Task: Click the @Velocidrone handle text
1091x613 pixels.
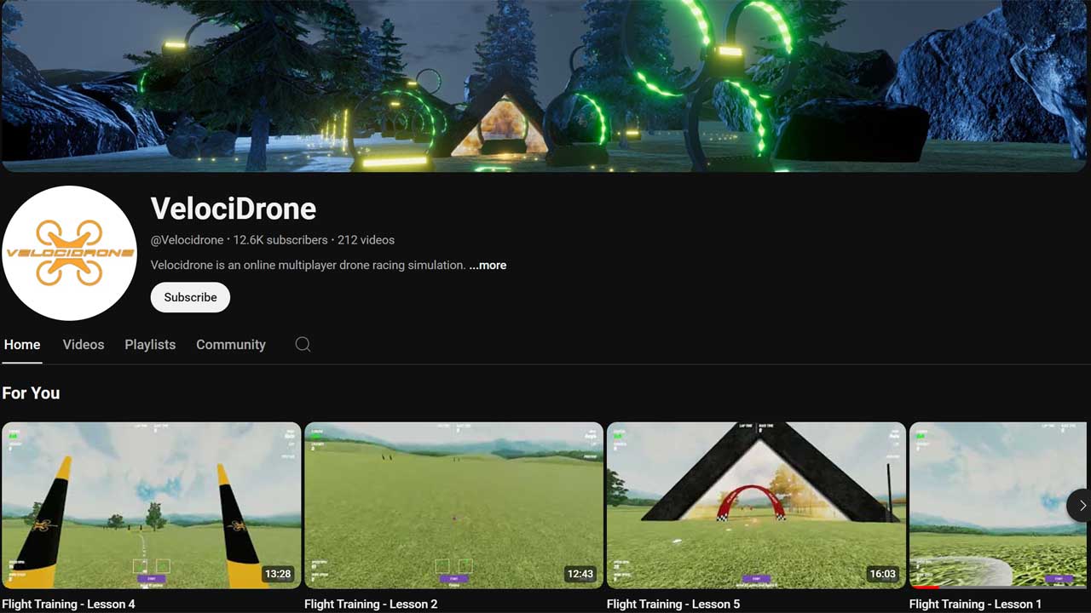Action: (x=187, y=240)
